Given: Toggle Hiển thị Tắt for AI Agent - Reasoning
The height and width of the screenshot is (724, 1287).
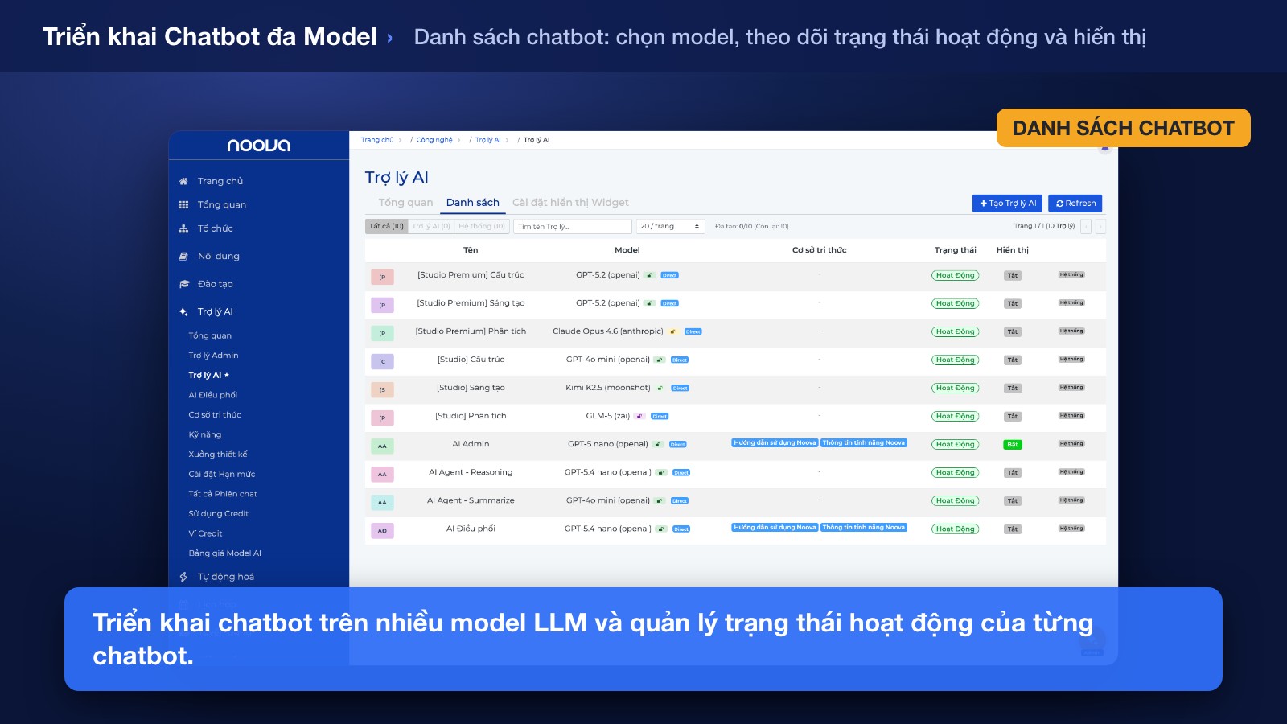Looking at the screenshot, I should [1013, 472].
